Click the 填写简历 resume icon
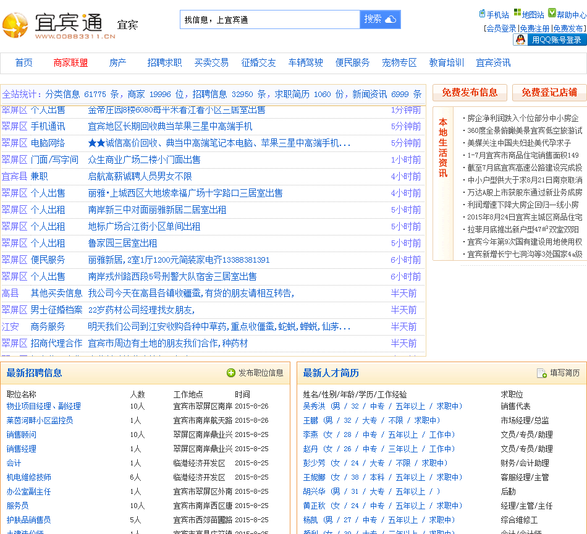 point(542,373)
